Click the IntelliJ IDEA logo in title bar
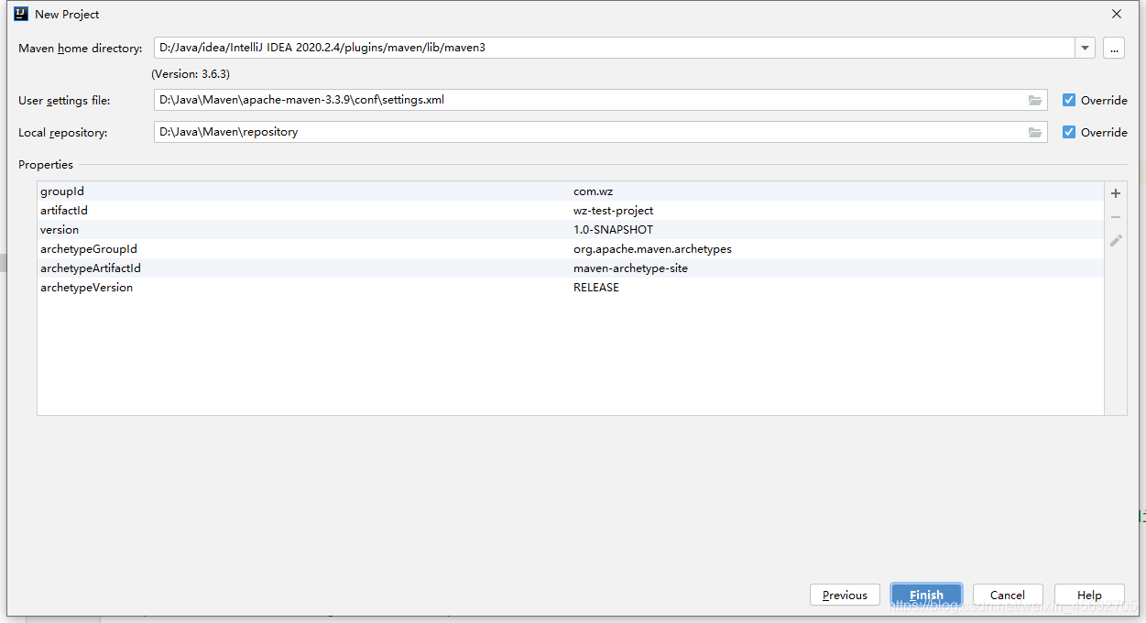 tap(21, 14)
